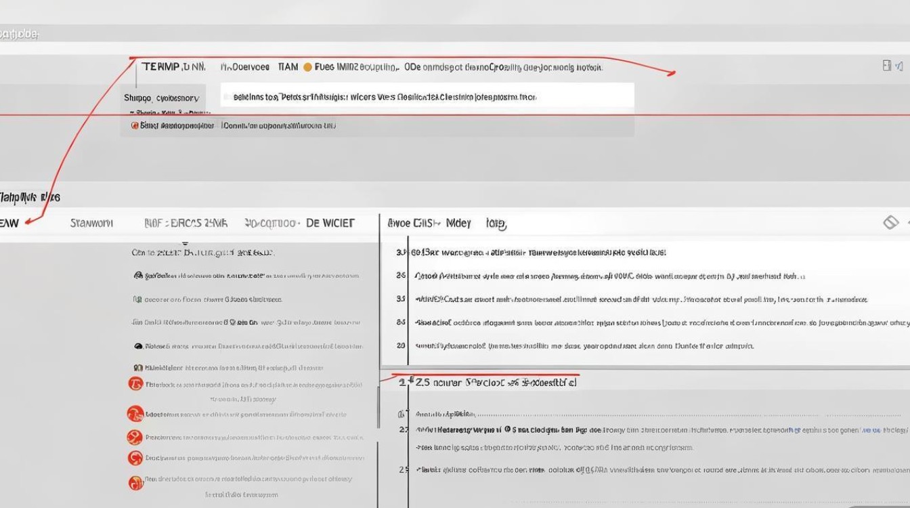This screenshot has width=910, height=508.
Task: Click the small red icon beside "Bárat"
Action: tap(135, 125)
